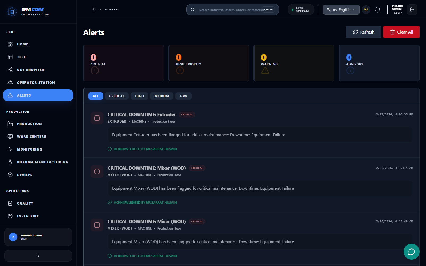The image size is (426, 266).
Task: Open the us English language dropdown
Action: pyautogui.click(x=341, y=10)
